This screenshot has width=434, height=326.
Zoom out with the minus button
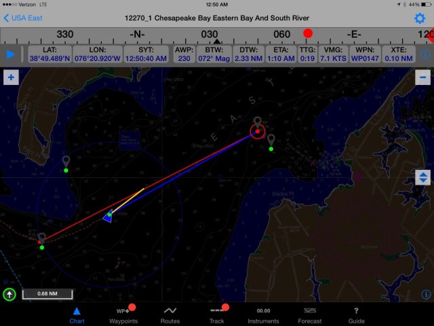coord(422,77)
